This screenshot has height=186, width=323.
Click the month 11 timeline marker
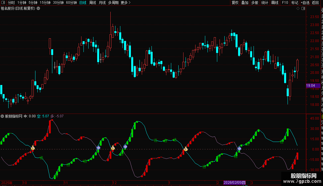point(66,183)
